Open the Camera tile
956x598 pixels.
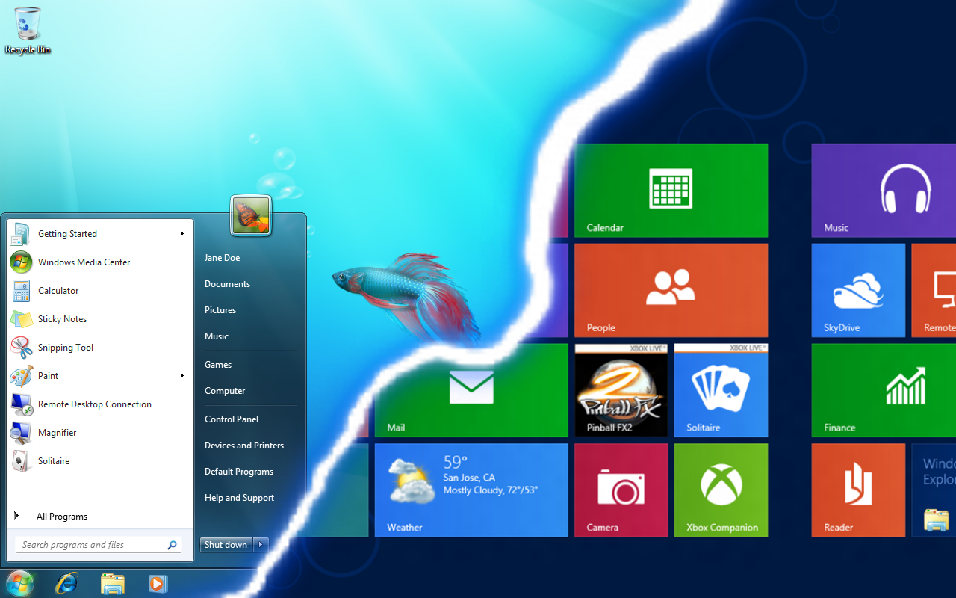pyautogui.click(x=621, y=490)
